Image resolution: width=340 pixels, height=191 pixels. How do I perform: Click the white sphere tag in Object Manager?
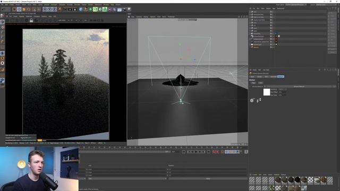tap(279, 36)
